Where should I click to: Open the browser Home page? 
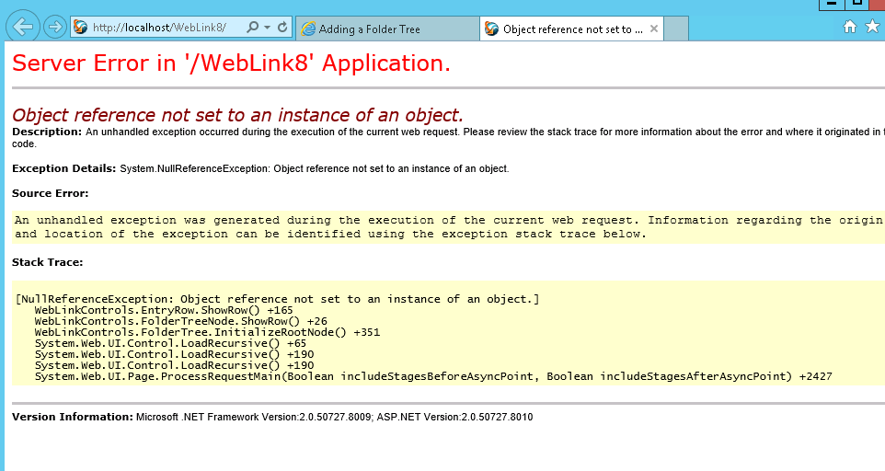(850, 28)
